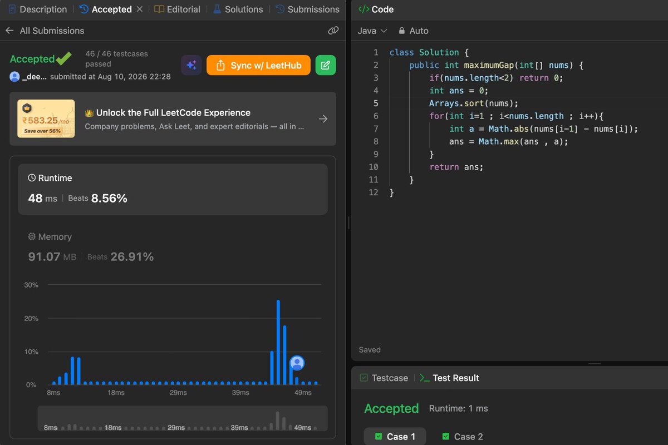
Task: Click the Testcase checkbox icon
Action: [364, 378]
